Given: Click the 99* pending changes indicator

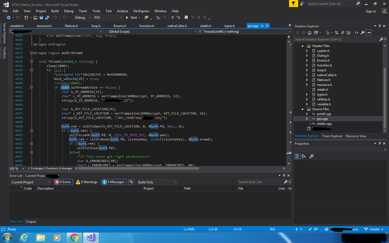Looking at the screenshot, I should [x=314, y=229].
